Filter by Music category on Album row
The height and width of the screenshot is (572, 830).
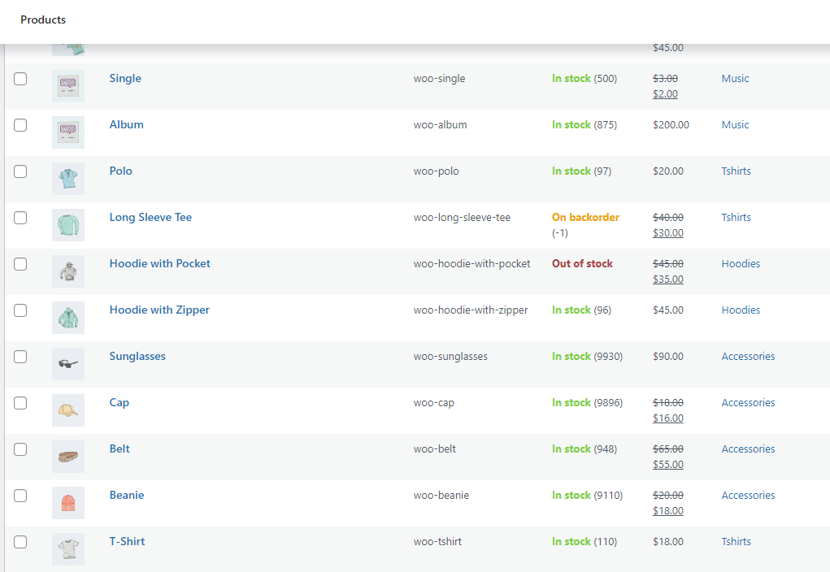pos(735,125)
